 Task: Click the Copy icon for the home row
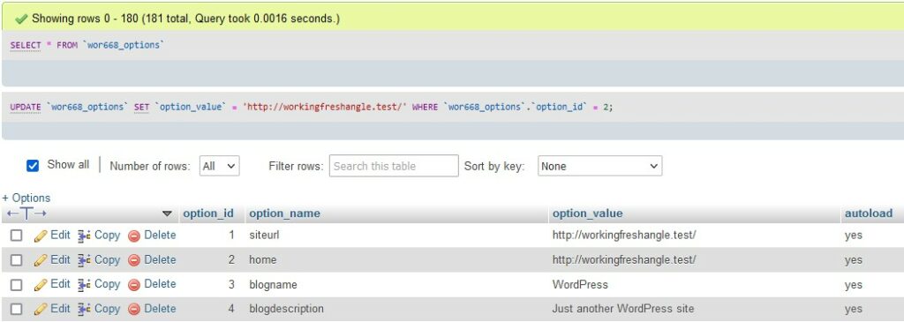click(x=84, y=260)
